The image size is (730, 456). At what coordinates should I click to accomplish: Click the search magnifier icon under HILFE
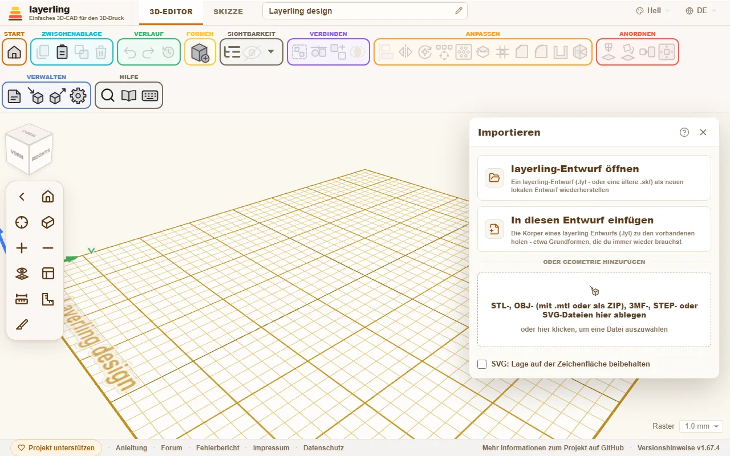(108, 96)
